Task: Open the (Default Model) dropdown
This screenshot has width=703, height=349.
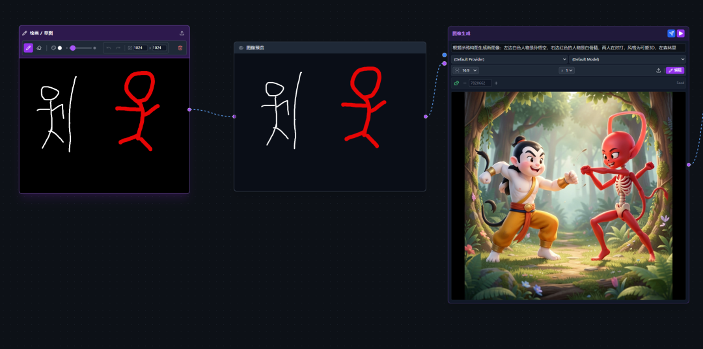Action: 627,59
